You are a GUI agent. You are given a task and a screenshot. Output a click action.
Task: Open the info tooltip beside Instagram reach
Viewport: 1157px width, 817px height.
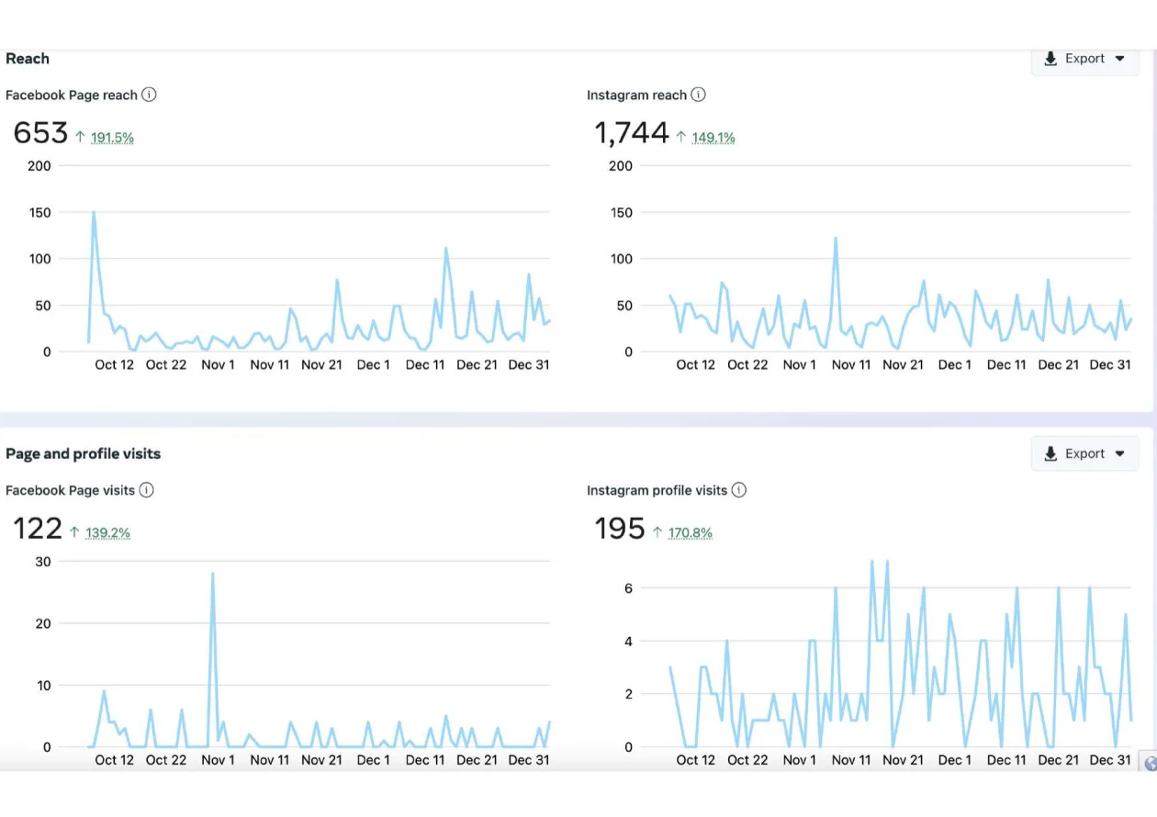tap(699, 95)
